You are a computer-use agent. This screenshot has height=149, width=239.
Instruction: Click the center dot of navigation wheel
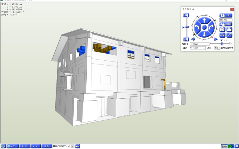click(x=204, y=28)
